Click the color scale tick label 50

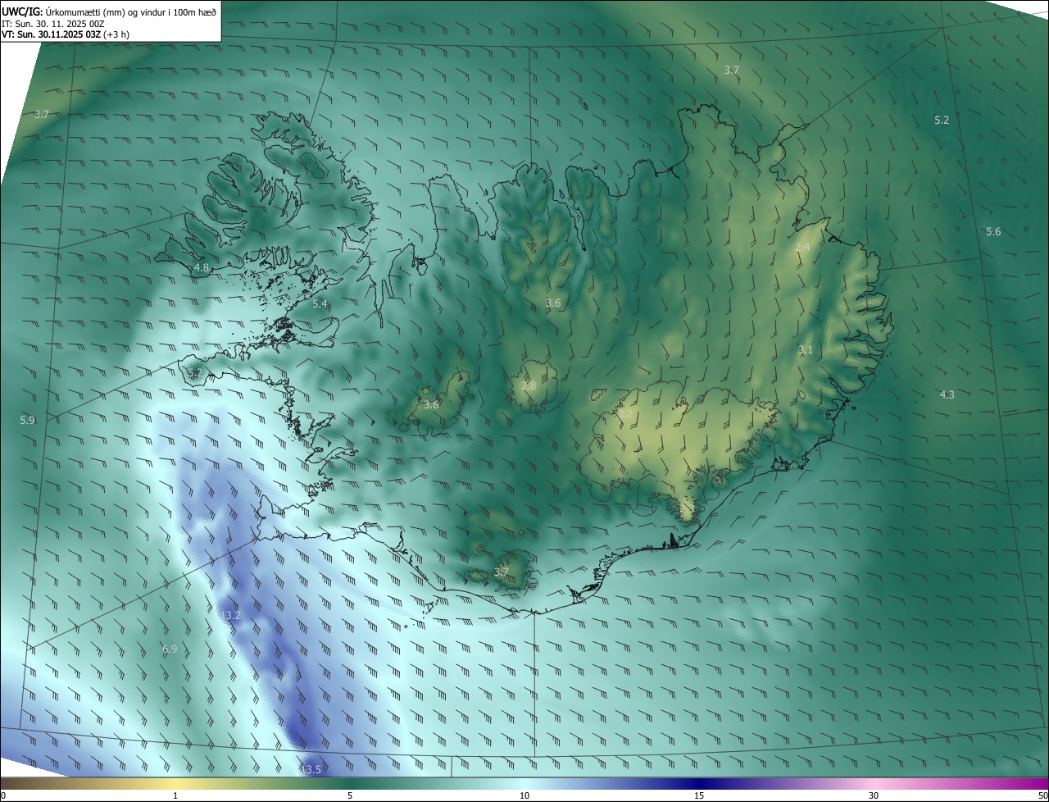pos(1042,795)
